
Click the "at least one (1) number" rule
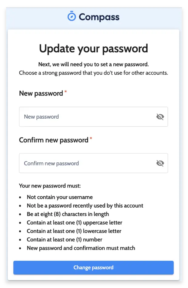pos(64,240)
